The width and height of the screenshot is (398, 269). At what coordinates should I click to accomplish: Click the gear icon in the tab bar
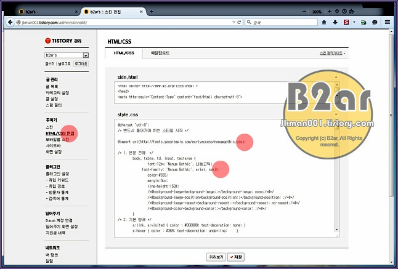click(337, 12)
